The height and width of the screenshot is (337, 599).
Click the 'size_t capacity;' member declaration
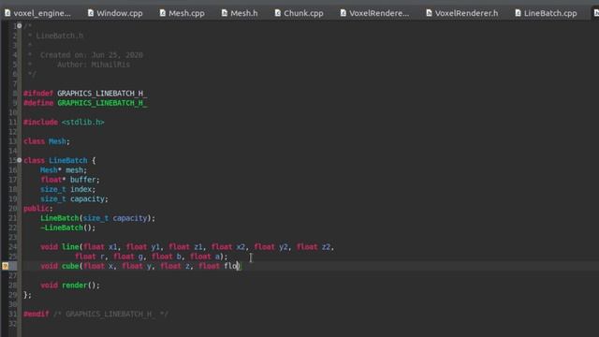pos(74,198)
